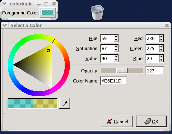Click the previous teal color swatch

[20, 103]
